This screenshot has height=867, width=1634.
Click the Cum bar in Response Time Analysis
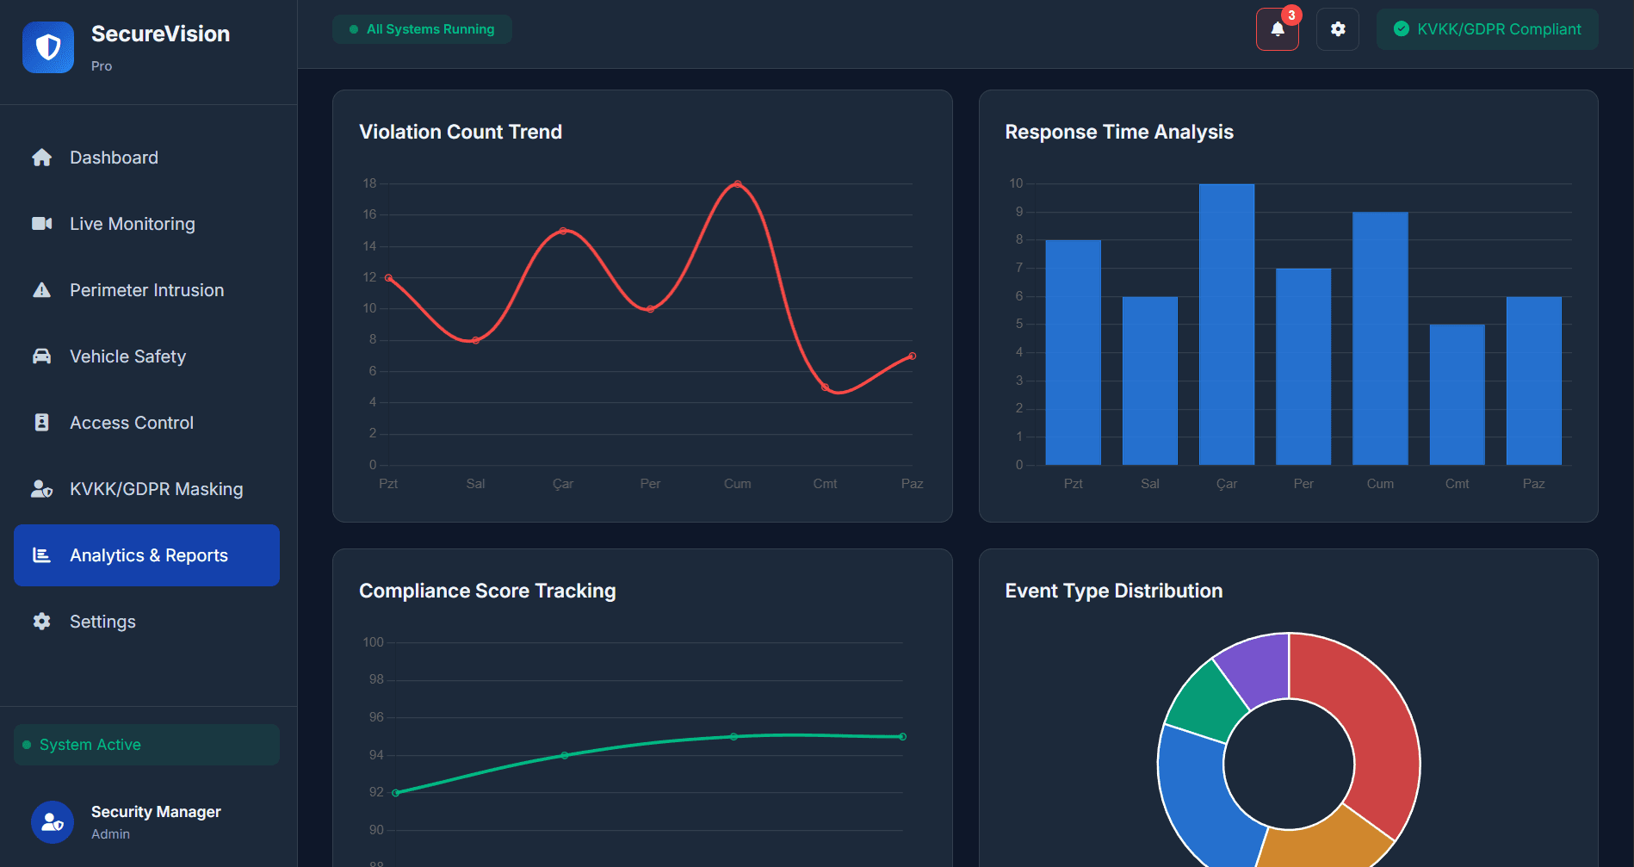click(x=1379, y=338)
